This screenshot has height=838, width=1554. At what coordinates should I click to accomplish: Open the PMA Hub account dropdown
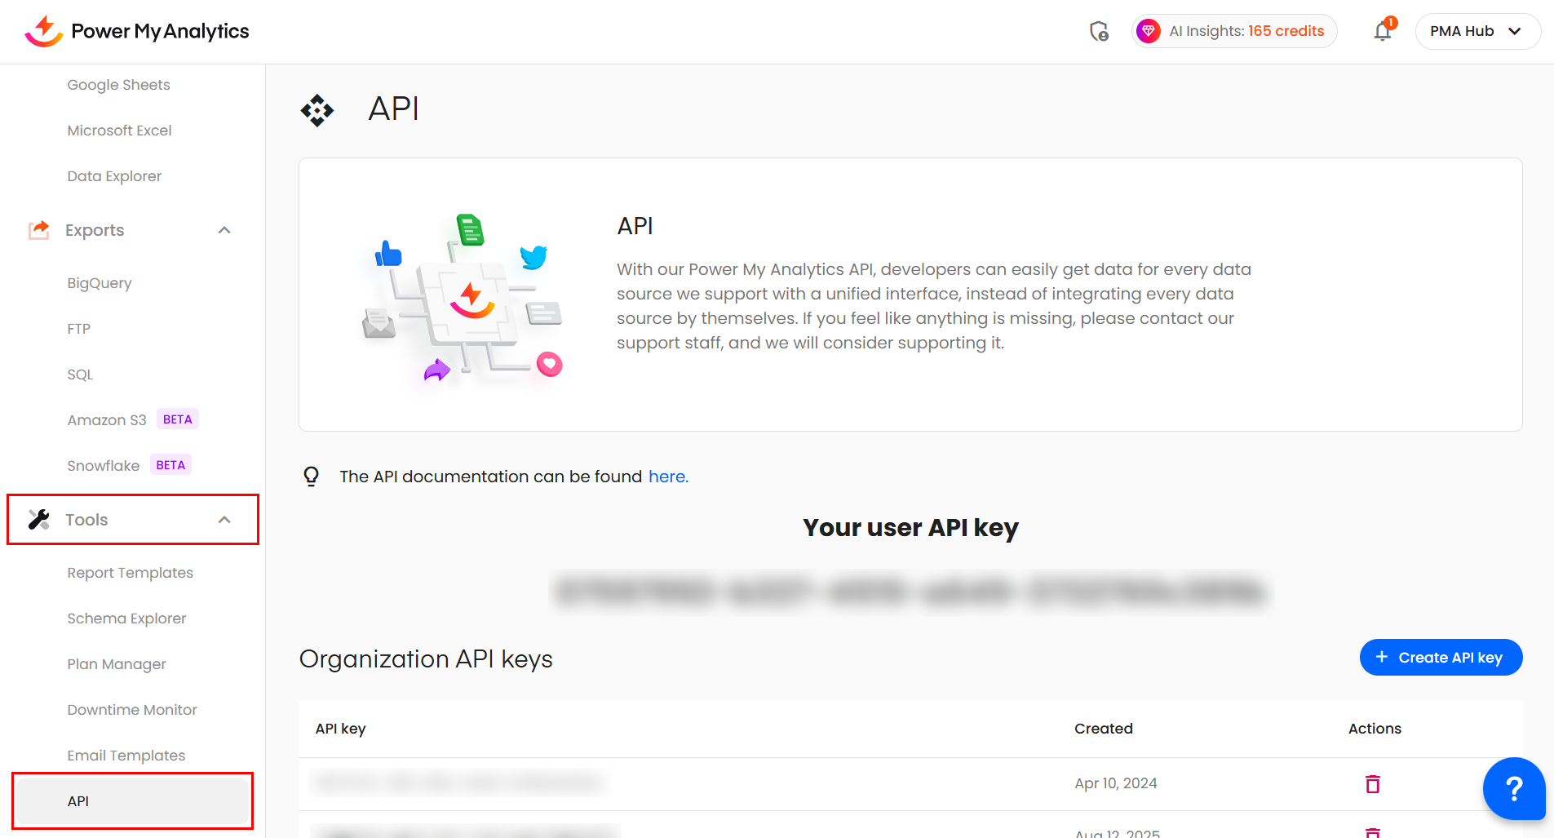click(1477, 31)
